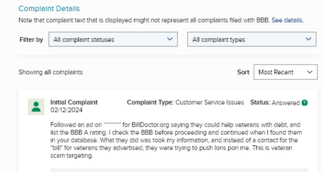
Task: Click the 02/12/2024 complaint date
Action: coord(66,110)
